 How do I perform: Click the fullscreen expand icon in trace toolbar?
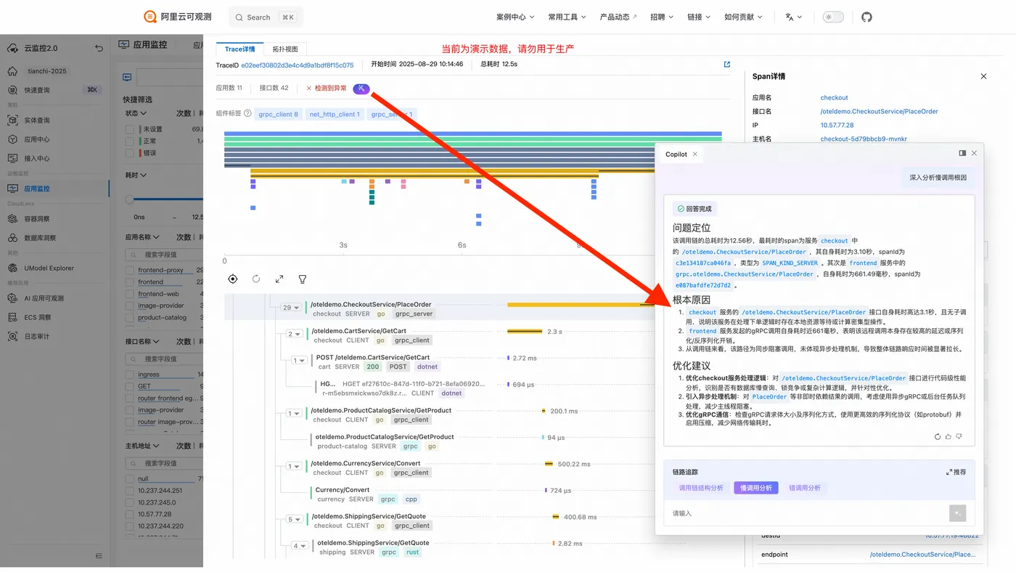click(279, 279)
